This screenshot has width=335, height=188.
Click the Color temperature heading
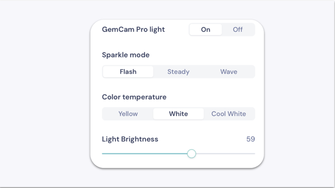click(134, 97)
